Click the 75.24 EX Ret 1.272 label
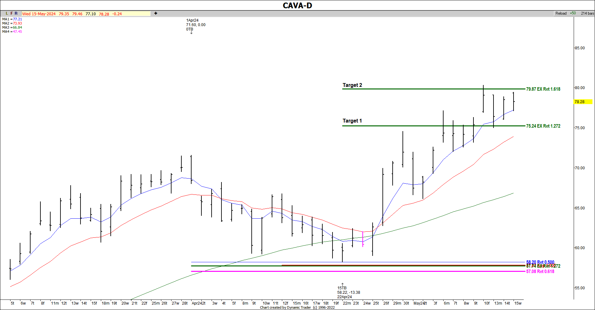The height and width of the screenshot is (310, 595). pos(543,126)
